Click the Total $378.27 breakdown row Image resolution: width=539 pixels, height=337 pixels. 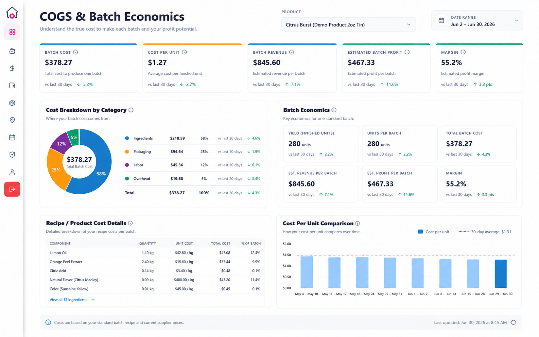click(x=192, y=193)
